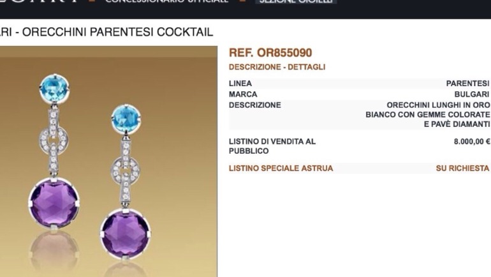Screen dimensions: 491x277
Task: Click the right earring's diamond pavé ring
Action: click(x=126, y=171)
